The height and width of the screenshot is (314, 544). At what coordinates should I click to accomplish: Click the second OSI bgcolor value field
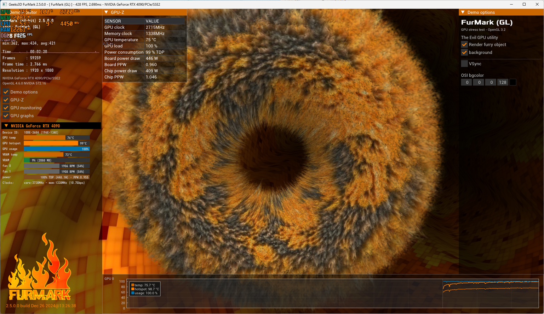[479, 82]
